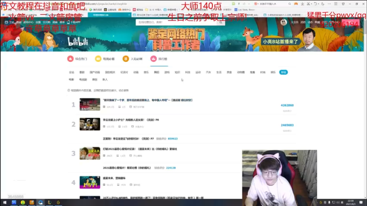
Task: Open rank 1 video thumbnail
Action: 90,104
